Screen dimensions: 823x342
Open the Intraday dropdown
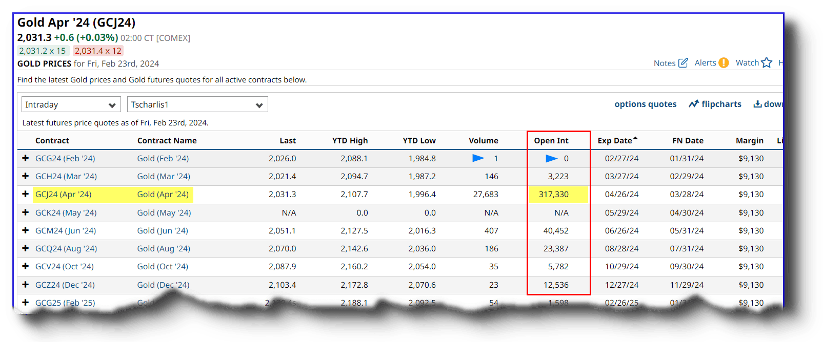point(71,104)
